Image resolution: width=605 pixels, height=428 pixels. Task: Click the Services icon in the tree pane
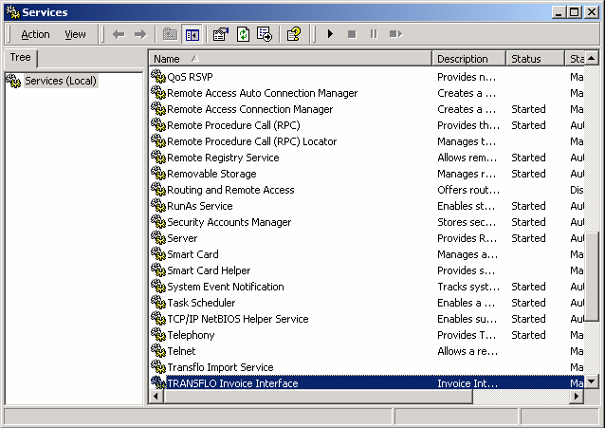click(13, 81)
